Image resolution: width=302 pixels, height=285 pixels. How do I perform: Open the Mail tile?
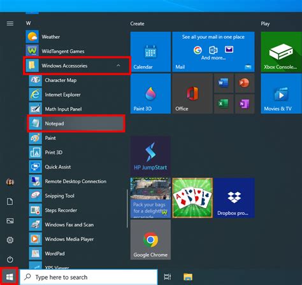(x=213, y=52)
